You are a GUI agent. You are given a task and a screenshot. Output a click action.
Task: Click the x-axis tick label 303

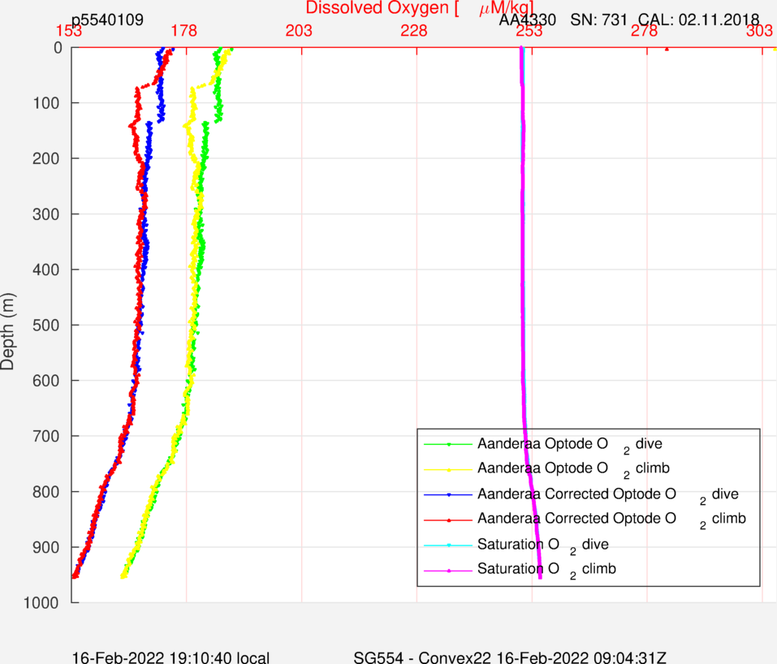click(759, 31)
